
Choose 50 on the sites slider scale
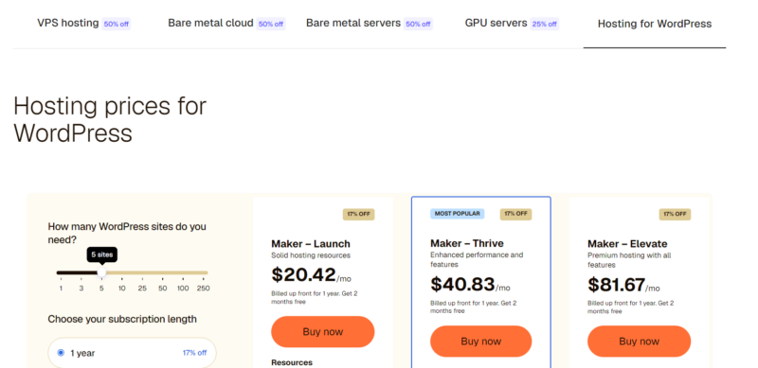pyautogui.click(x=162, y=289)
